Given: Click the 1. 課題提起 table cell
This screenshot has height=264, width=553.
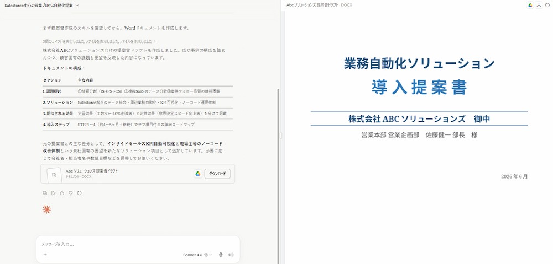Looking at the screenshot, I should tap(52, 91).
